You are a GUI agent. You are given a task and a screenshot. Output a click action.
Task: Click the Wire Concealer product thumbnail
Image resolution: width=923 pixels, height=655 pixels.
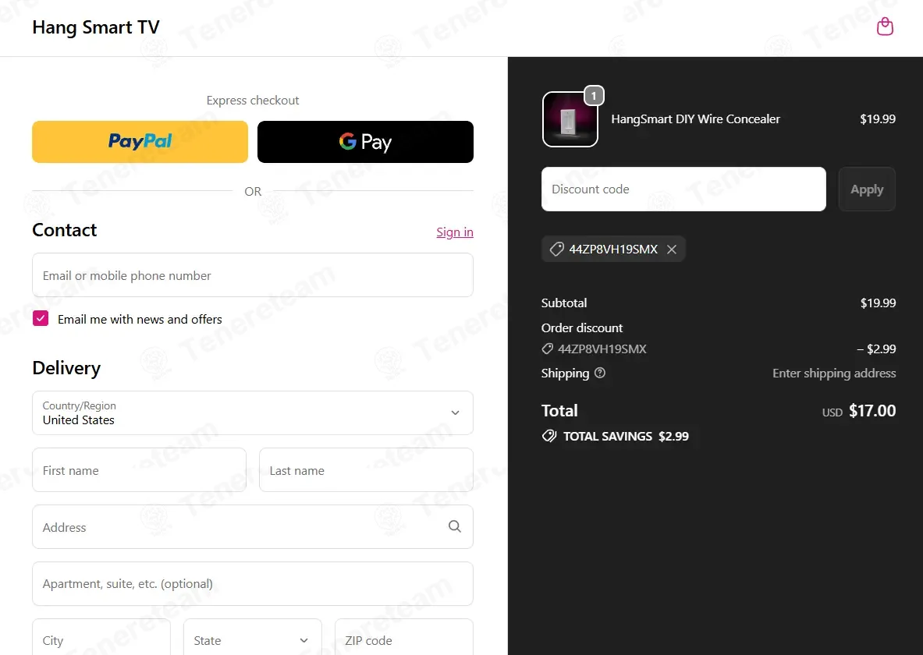coord(570,119)
